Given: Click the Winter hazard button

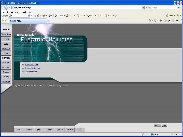Looking at the screenshot, I should pyautogui.click(x=6, y=44).
